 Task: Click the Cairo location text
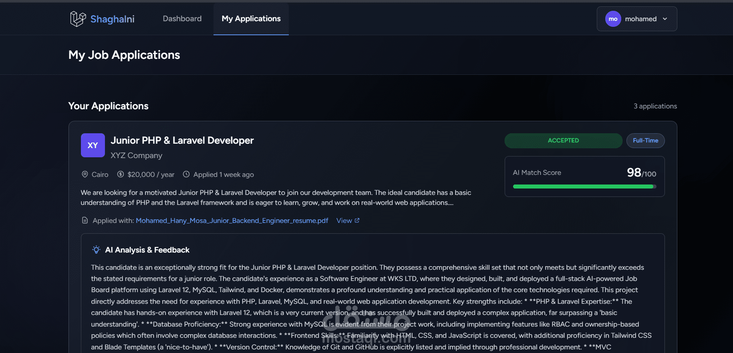tap(100, 174)
